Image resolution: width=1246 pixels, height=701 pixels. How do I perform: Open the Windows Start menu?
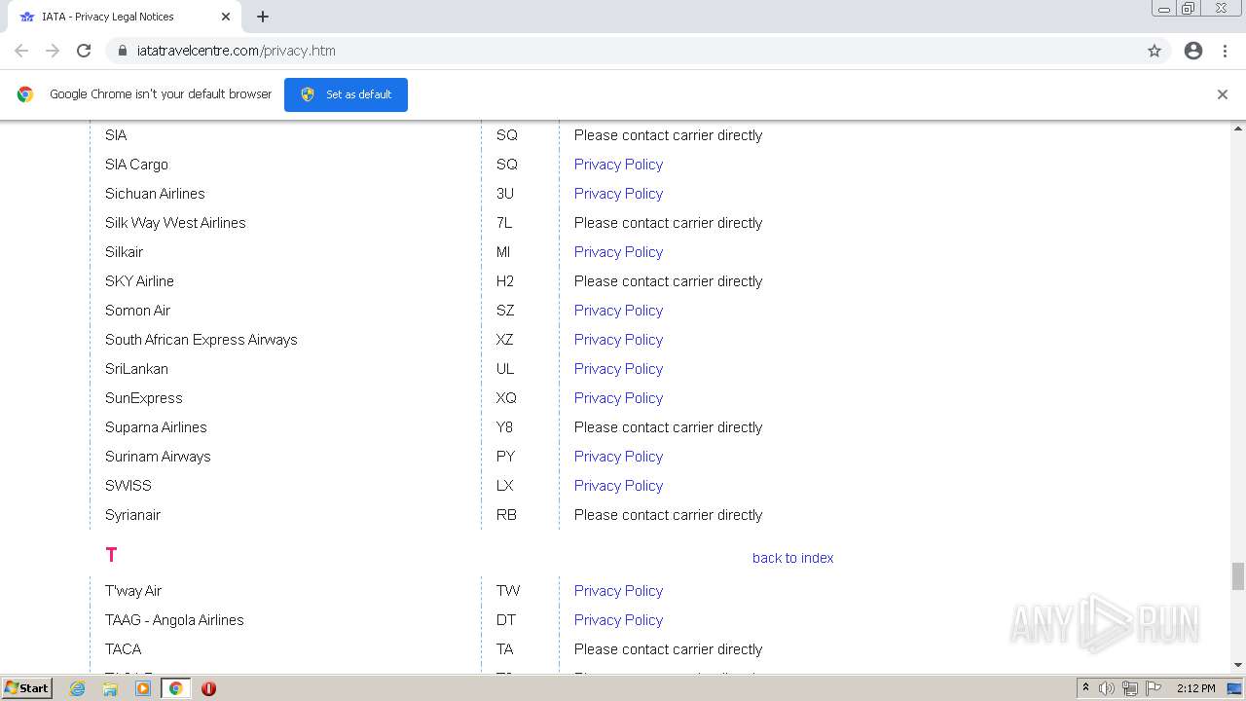coord(26,688)
